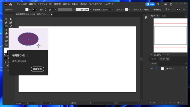
Task: Toggle visibility eye for レイヤー 1
Action: [151, 68]
